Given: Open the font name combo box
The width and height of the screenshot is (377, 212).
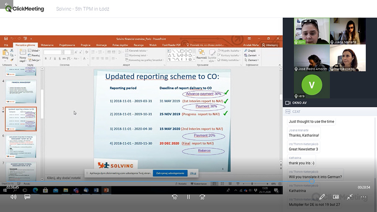Looking at the screenshot, I should [53, 52].
